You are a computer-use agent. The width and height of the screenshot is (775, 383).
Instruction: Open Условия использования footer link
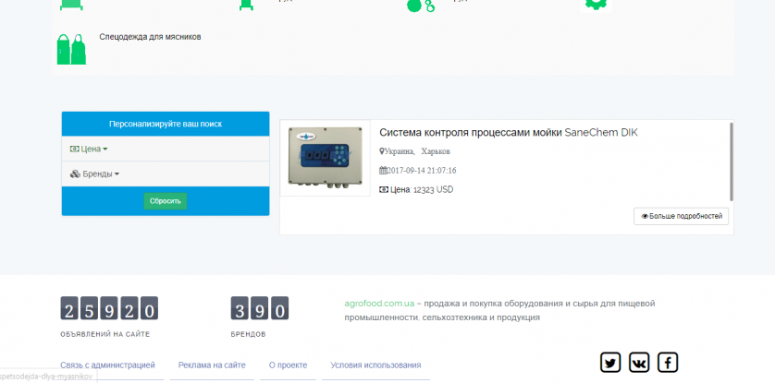click(x=375, y=365)
